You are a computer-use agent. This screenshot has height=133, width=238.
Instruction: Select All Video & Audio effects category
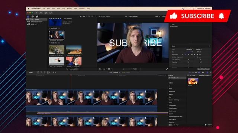pos(177,78)
